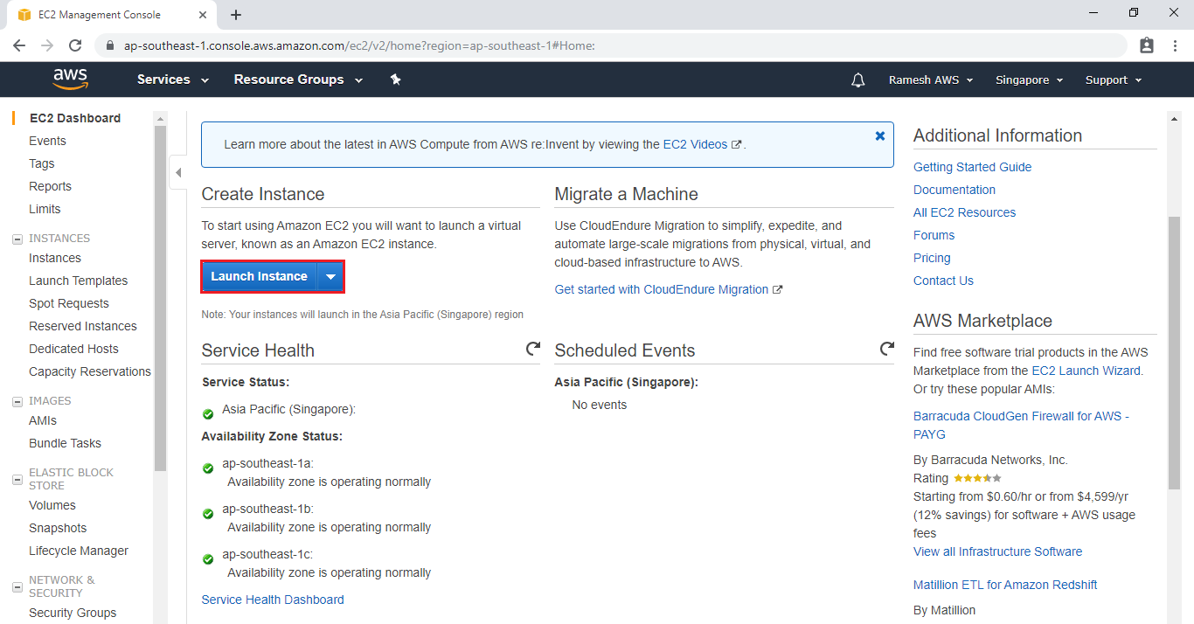Collapse the NETWORK & SECURITY section
The width and height of the screenshot is (1194, 624).
coord(17,586)
